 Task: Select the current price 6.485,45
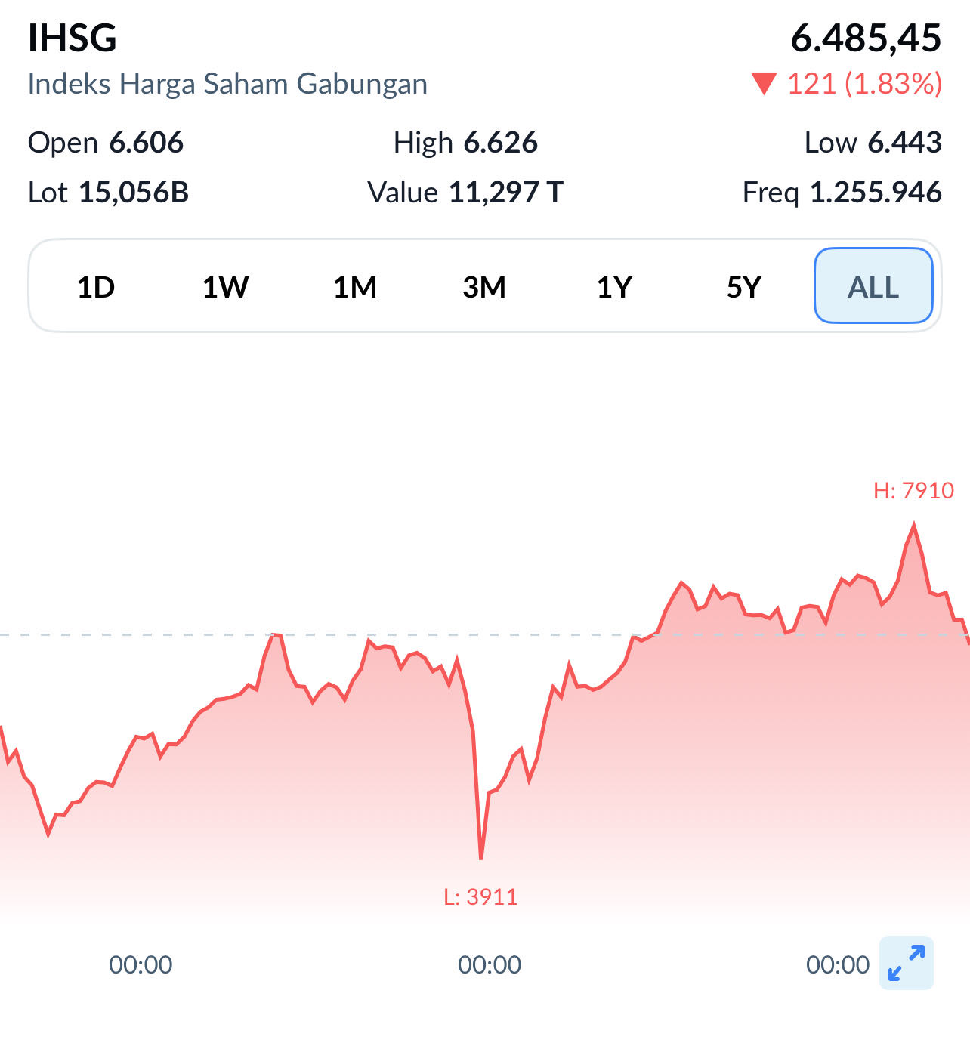867,36
